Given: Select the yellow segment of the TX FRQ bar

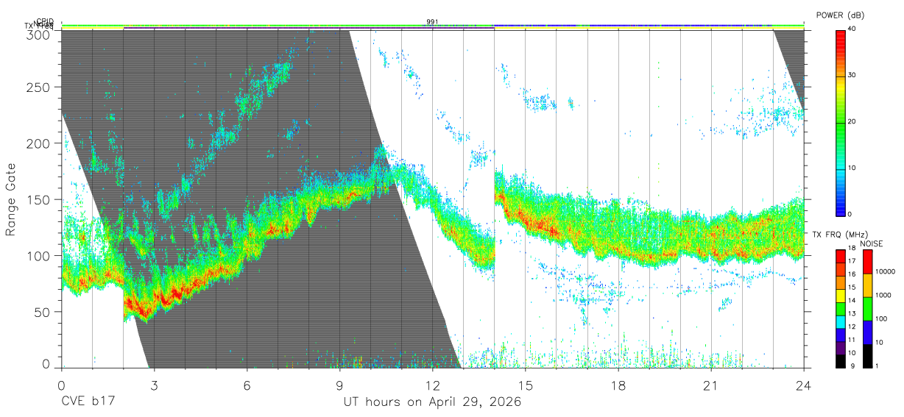Looking at the screenshot, I should pyautogui.click(x=841, y=296).
